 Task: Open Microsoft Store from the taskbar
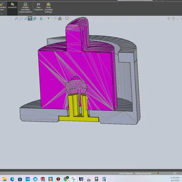(20, 179)
